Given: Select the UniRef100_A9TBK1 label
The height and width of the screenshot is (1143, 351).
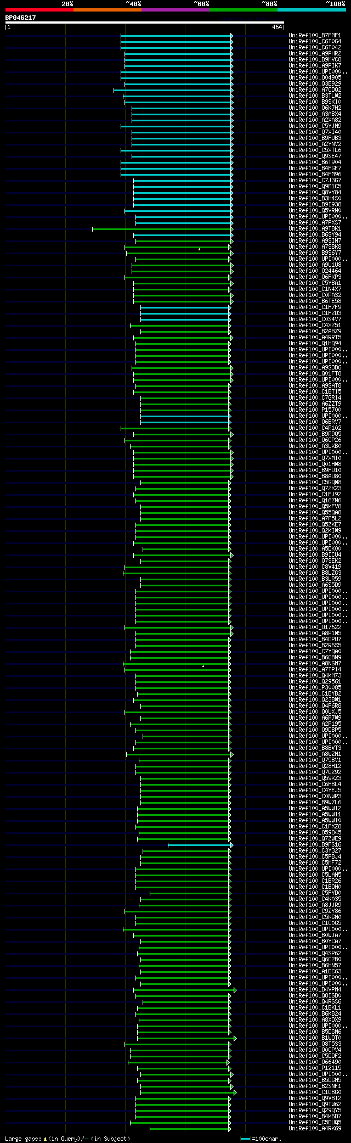Looking at the screenshot, I should click(x=315, y=229).
